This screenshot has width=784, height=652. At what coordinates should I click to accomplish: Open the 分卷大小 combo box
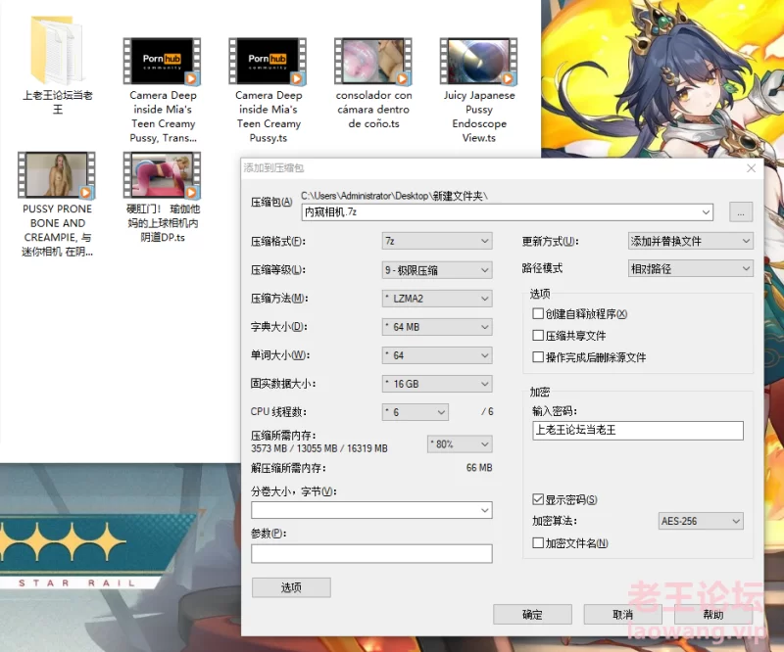pyautogui.click(x=371, y=510)
